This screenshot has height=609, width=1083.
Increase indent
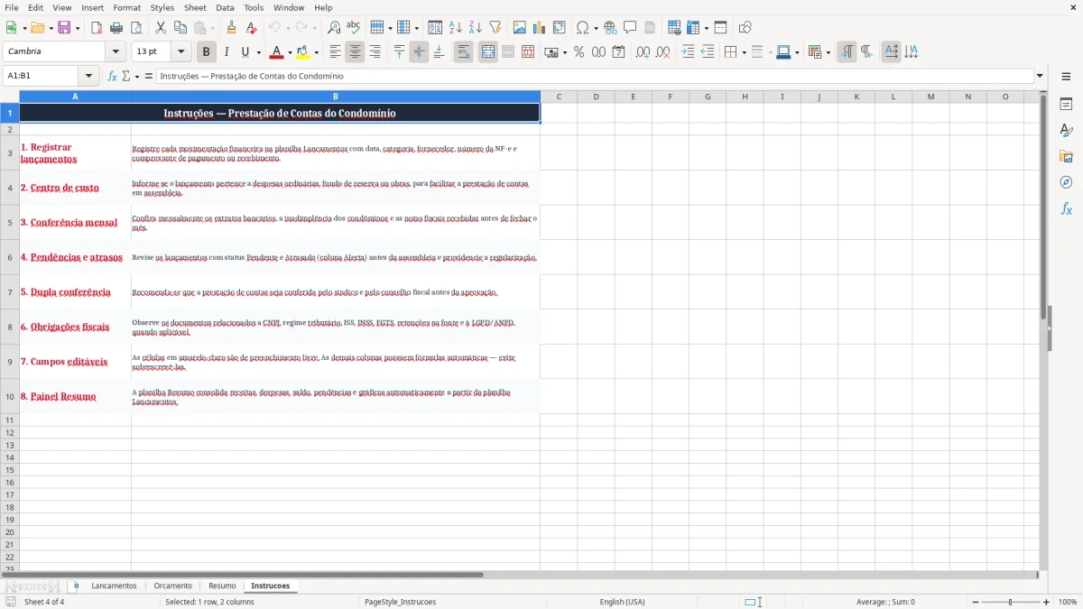click(688, 52)
